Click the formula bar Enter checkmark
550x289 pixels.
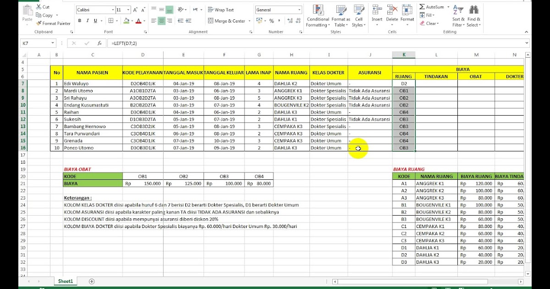coord(87,43)
